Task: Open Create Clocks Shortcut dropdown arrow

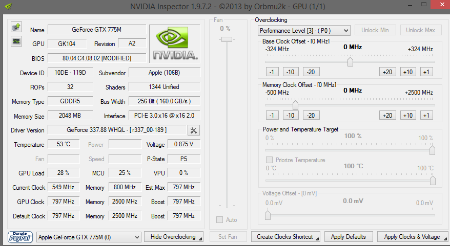Action: pos(317,239)
